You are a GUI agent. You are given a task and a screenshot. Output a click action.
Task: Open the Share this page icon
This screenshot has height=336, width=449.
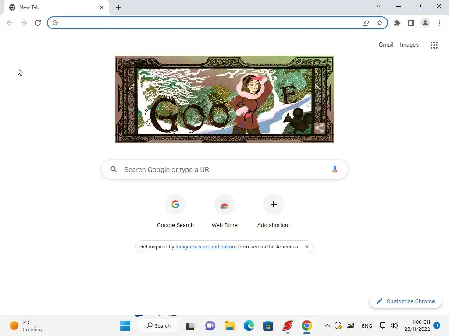pyautogui.click(x=366, y=23)
